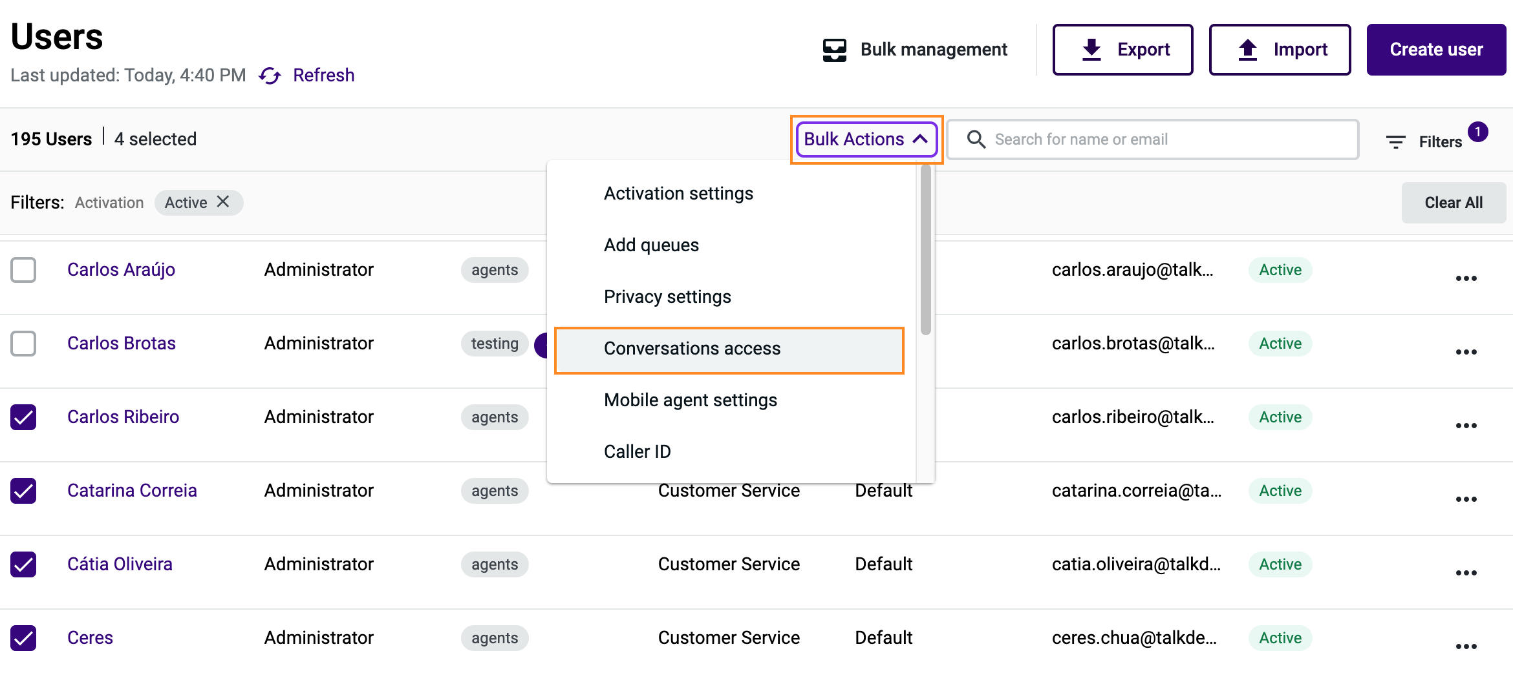Viewport: 1513px width, 682px height.
Task: Open the Filters funnel panel
Action: coord(1396,141)
